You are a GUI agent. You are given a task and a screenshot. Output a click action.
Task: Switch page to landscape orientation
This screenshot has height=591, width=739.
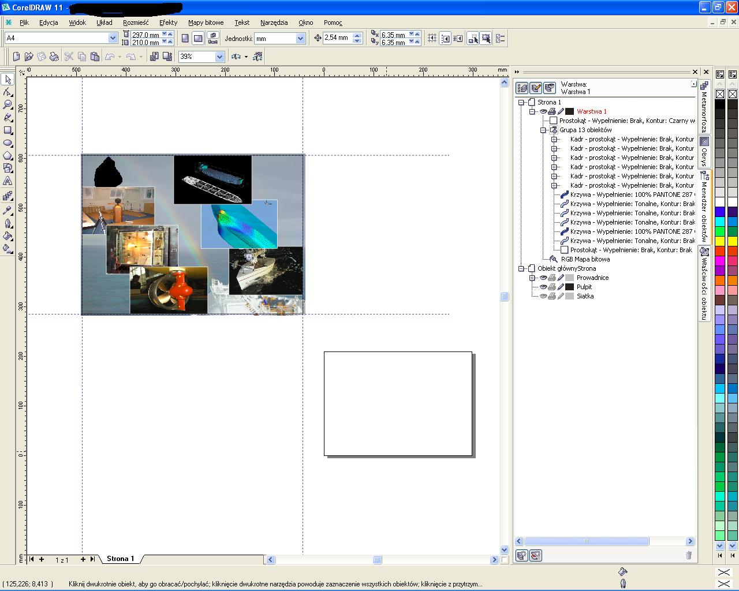(198, 39)
